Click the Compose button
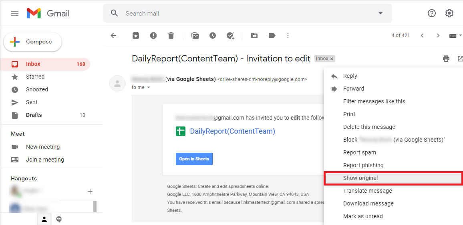This screenshot has height=225, width=463. click(x=32, y=42)
